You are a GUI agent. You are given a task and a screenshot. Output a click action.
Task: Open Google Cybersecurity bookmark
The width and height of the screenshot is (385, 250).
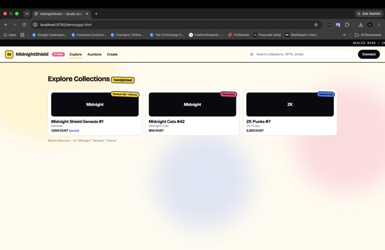[50, 35]
